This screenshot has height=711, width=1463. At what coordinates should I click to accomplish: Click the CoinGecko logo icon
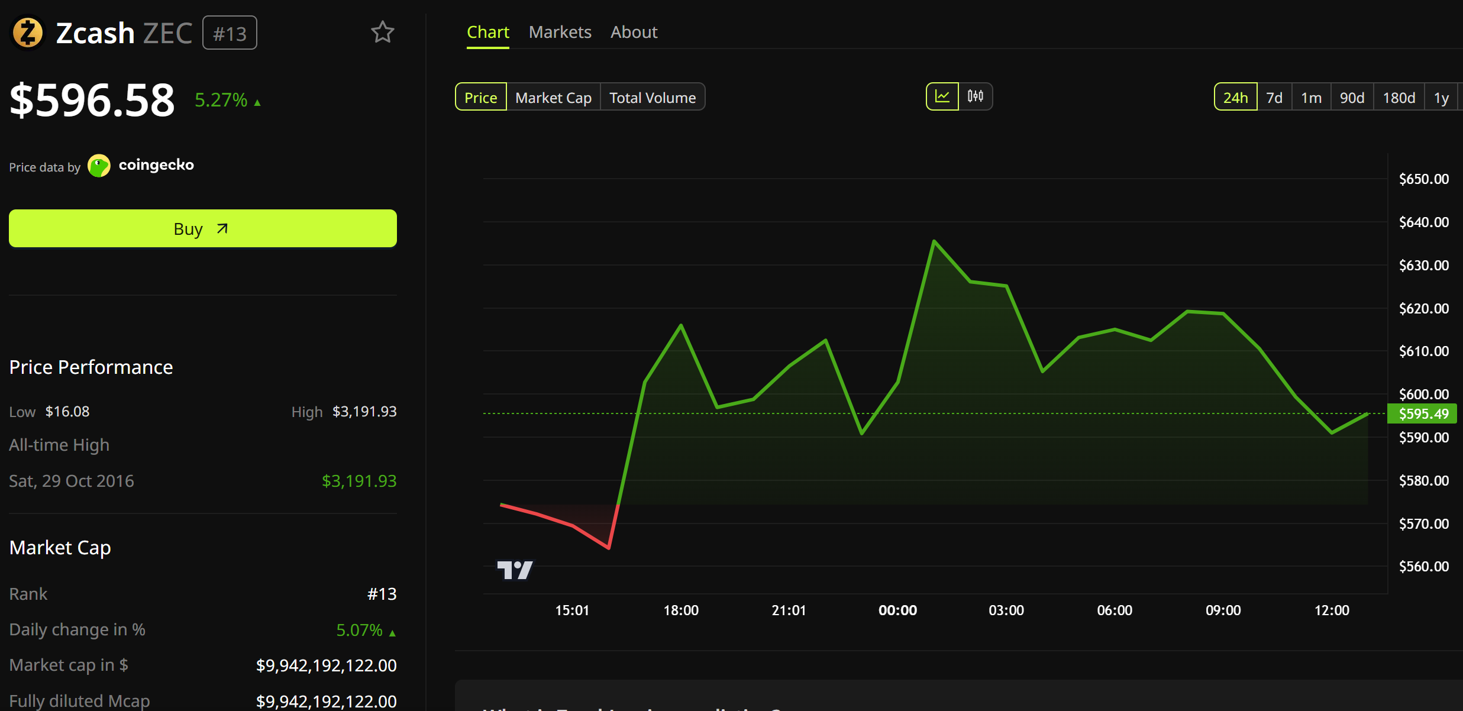tap(99, 166)
